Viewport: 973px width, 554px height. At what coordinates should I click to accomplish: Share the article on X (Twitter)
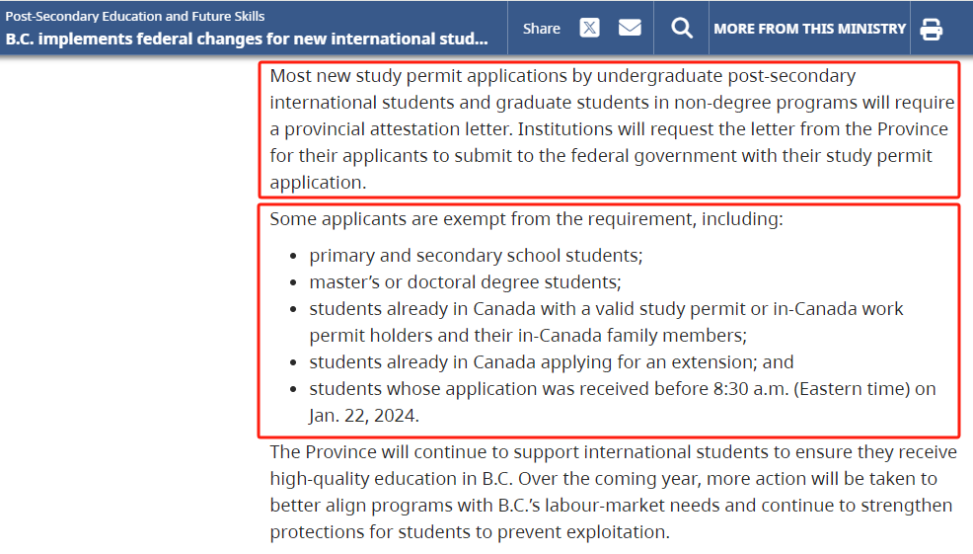pos(589,28)
